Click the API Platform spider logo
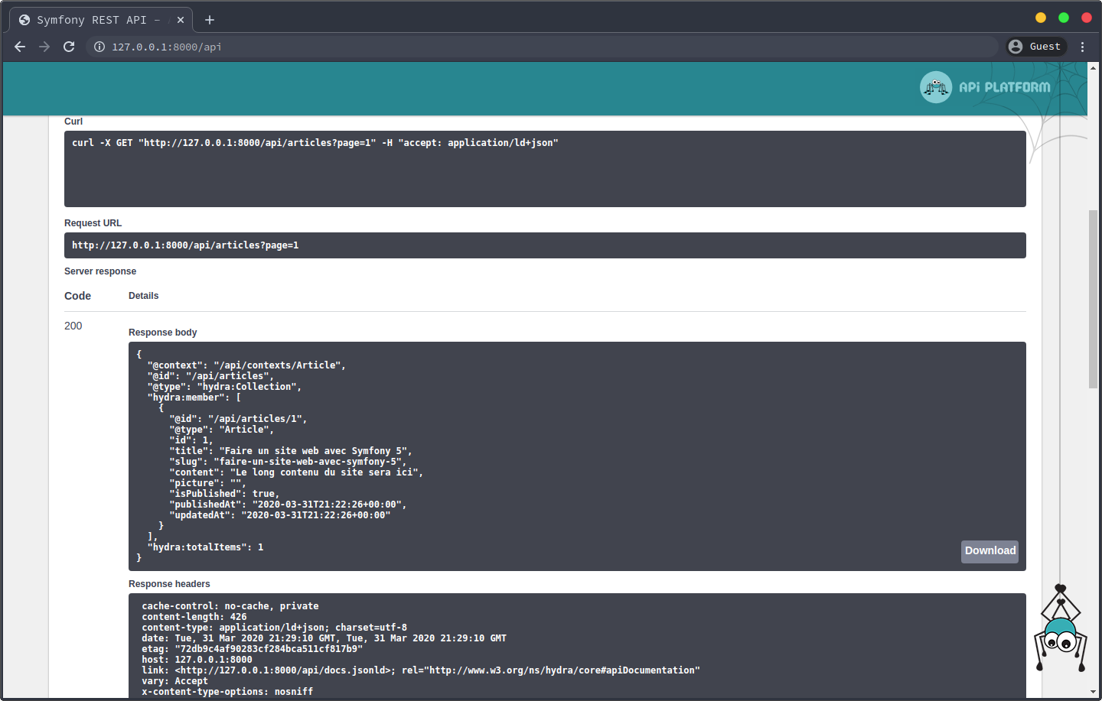 (935, 87)
